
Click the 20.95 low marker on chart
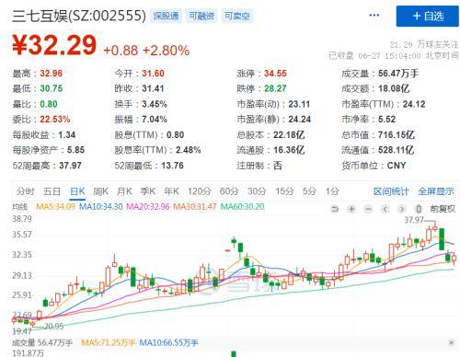tap(53, 326)
